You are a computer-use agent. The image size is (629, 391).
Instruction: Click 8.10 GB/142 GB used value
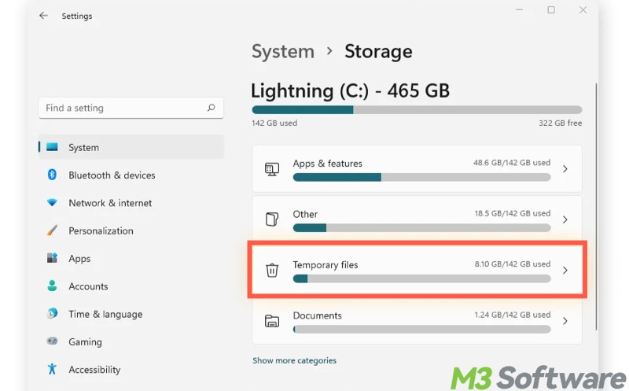[x=513, y=264]
